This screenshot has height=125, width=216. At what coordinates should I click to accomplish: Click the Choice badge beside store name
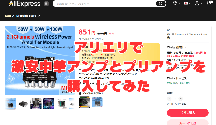(8, 16)
